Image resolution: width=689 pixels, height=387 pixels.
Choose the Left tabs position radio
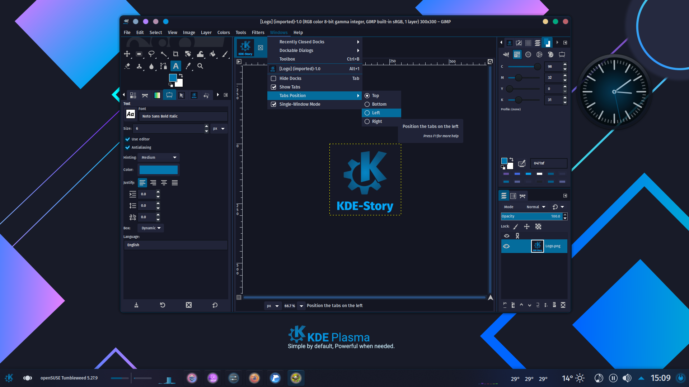[x=367, y=113]
